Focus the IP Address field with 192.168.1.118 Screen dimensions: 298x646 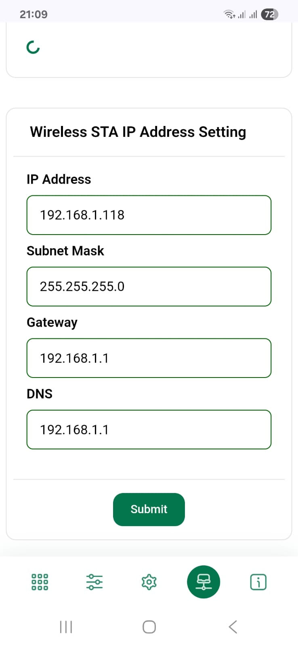tap(149, 215)
